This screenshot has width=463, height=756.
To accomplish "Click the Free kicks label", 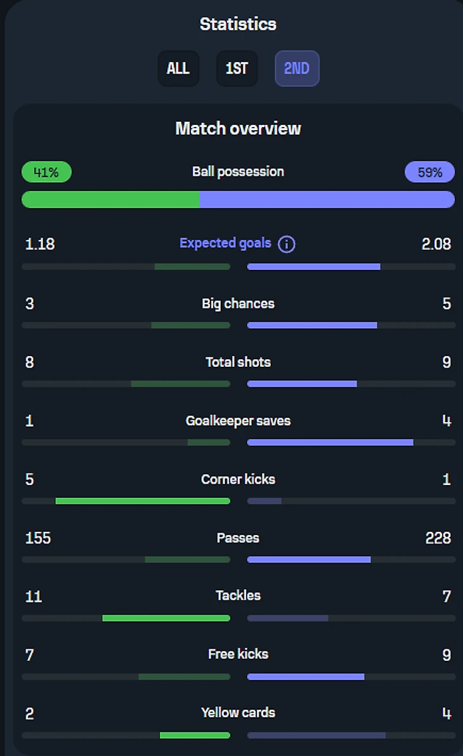I will pos(238,654).
